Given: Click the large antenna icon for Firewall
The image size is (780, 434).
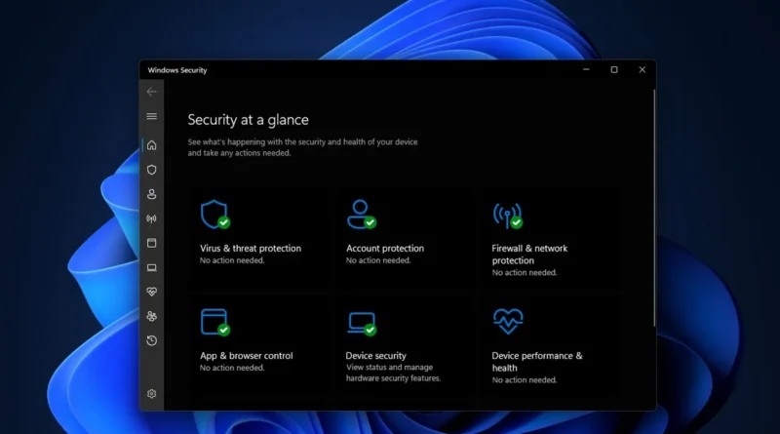Looking at the screenshot, I should coord(508,216).
